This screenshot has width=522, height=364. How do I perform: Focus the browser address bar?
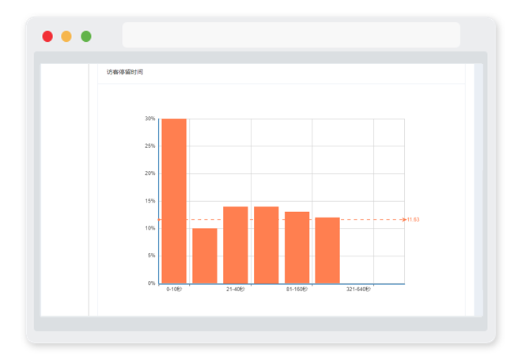coord(291,35)
